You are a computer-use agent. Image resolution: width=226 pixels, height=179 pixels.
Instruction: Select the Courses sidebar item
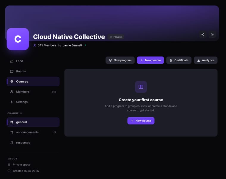pos(33,81)
